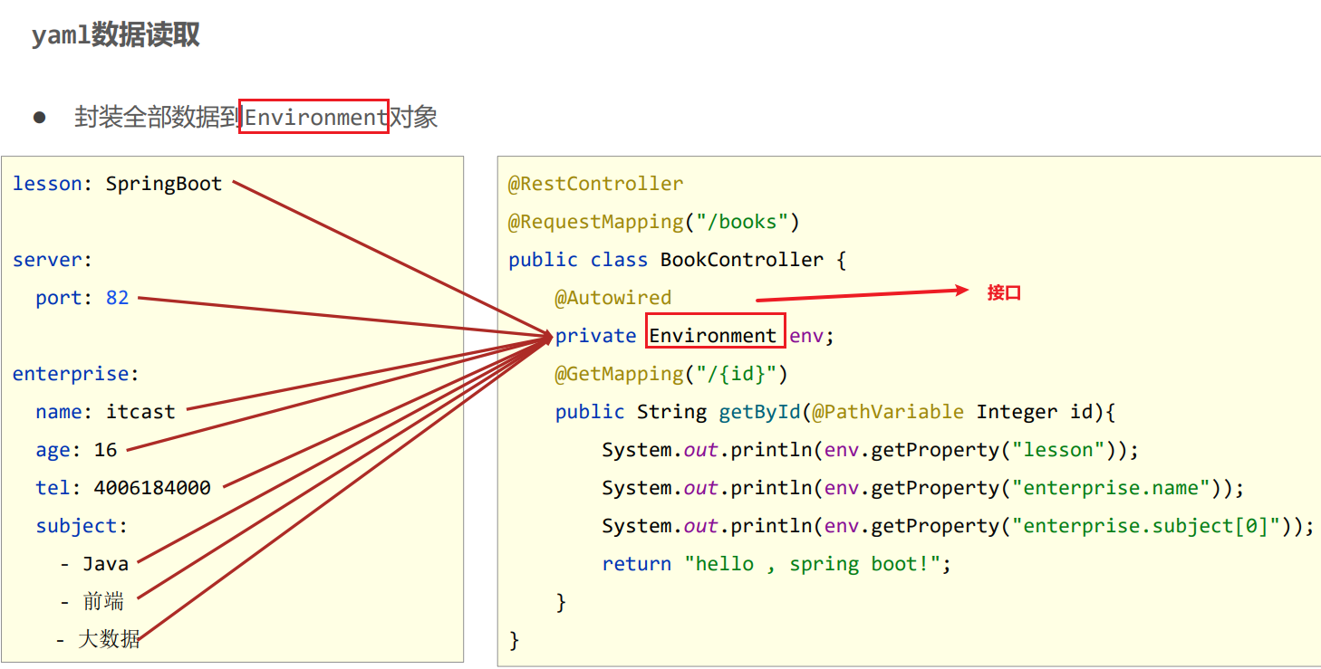Select the port value "82"
Viewport: 1321px width, 669px height.
coord(118,298)
